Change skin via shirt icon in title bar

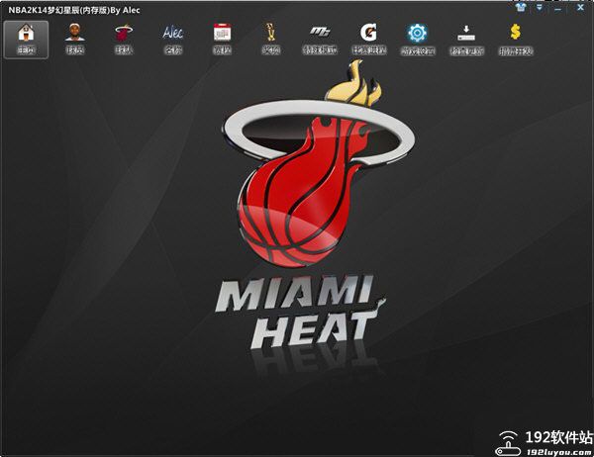tap(522, 7)
